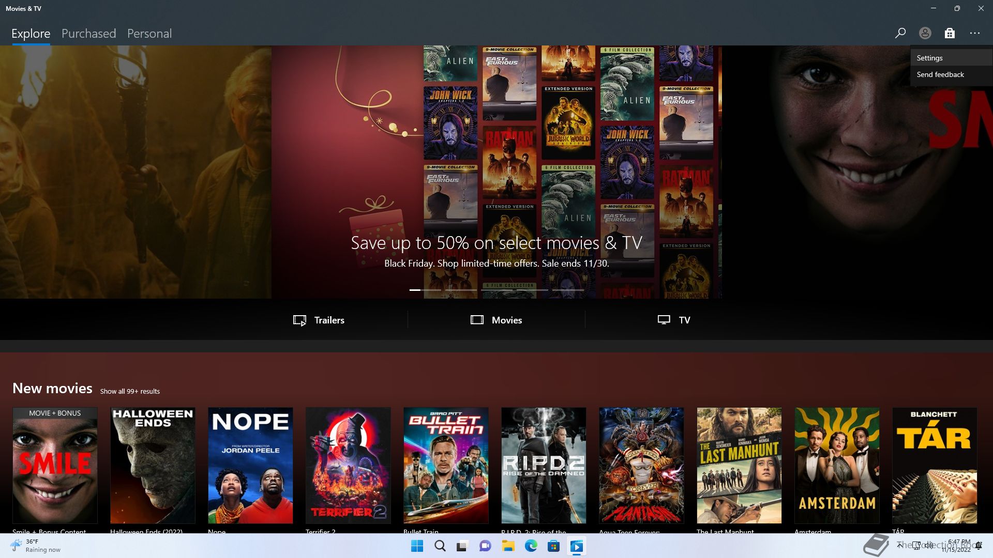Image resolution: width=993 pixels, height=558 pixels.
Task: Switch to the Personal tab
Action: [x=149, y=34]
